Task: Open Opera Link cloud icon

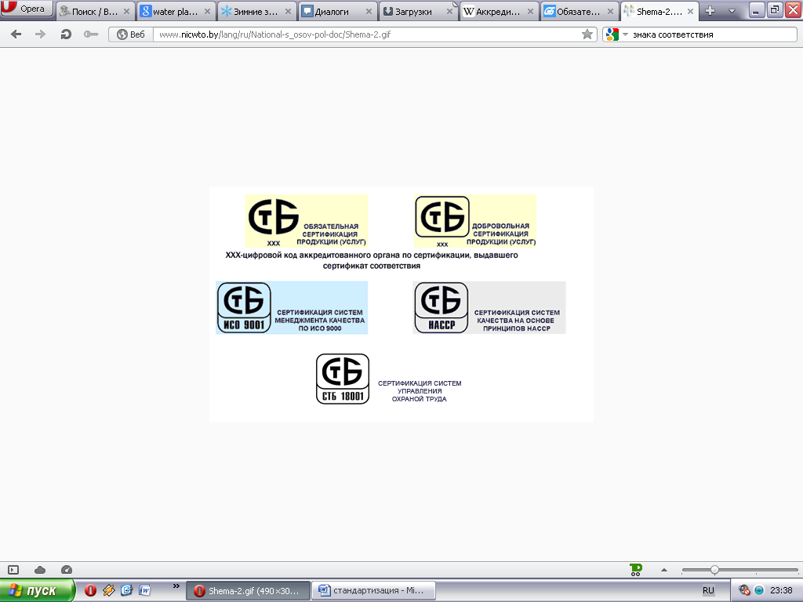Action: tap(40, 570)
